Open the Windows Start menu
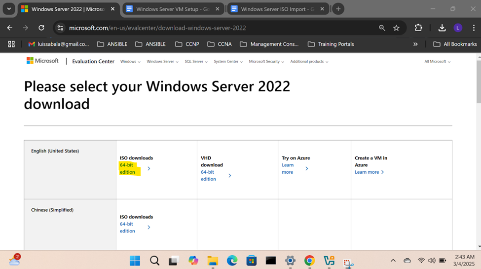Screen dimensions: 481x269 (x=135, y=261)
